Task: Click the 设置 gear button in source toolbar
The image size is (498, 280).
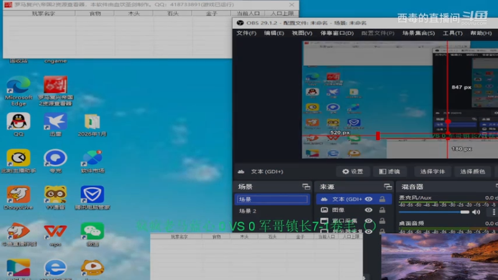Action: (x=352, y=172)
